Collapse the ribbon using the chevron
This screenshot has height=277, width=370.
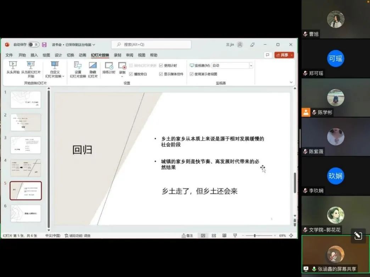point(291,82)
